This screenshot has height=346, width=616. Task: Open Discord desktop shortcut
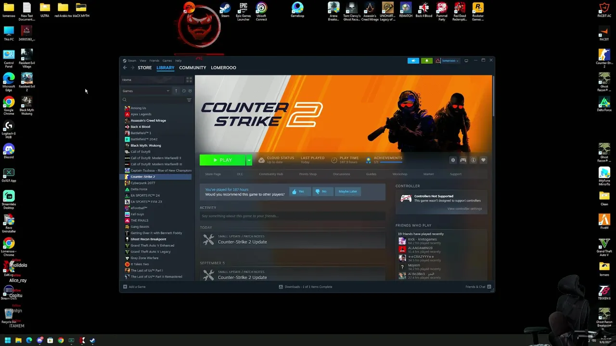point(9,151)
